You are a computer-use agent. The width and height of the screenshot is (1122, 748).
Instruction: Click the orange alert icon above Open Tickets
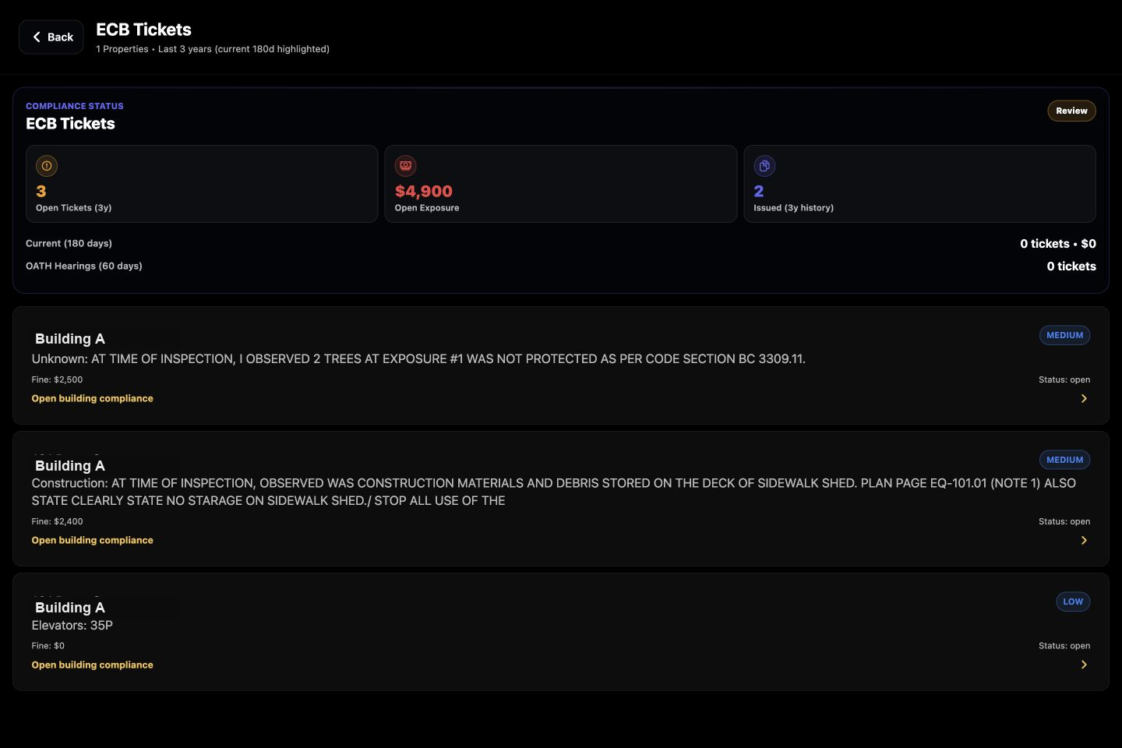click(x=47, y=166)
